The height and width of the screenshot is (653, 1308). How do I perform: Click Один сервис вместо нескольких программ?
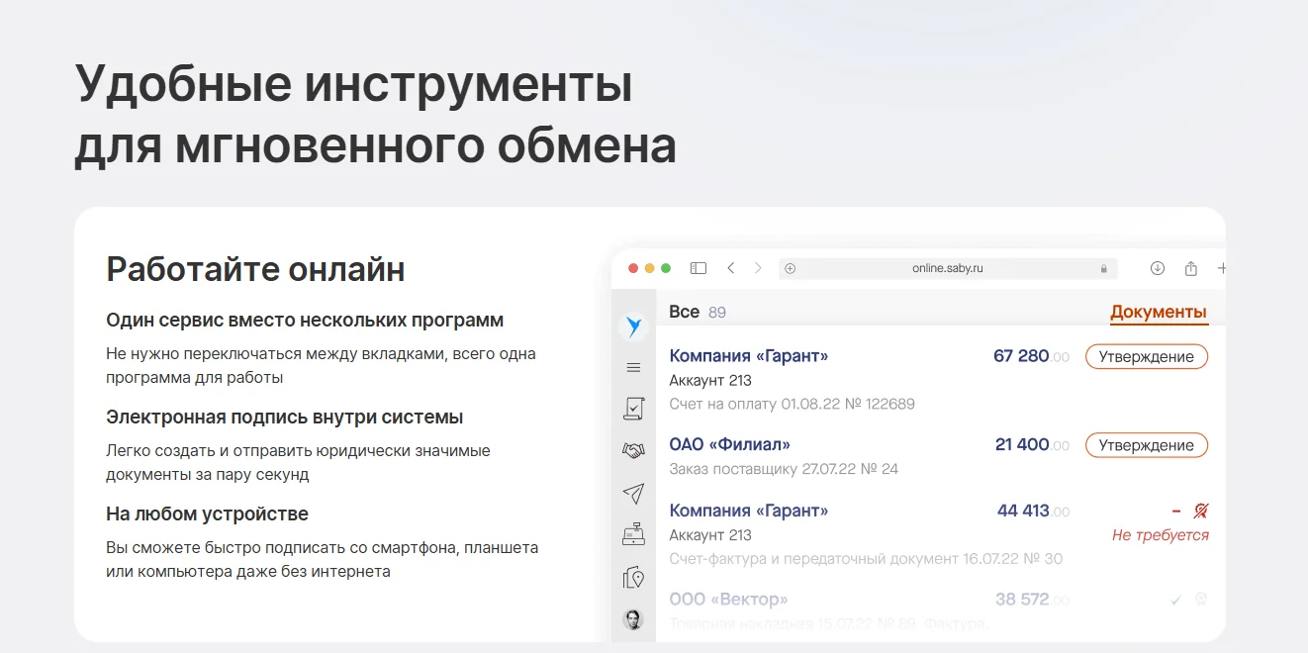tap(305, 321)
